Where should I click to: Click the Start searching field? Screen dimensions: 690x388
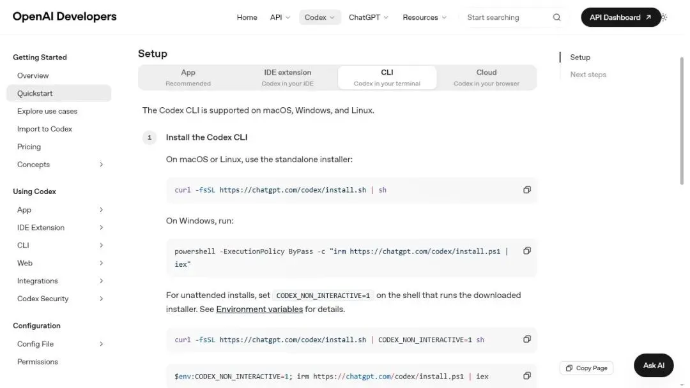(x=506, y=17)
